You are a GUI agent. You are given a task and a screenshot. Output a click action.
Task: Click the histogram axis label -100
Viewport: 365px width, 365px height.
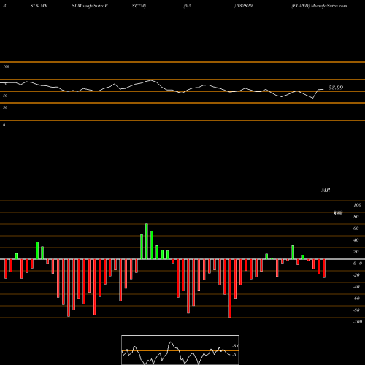358,322
